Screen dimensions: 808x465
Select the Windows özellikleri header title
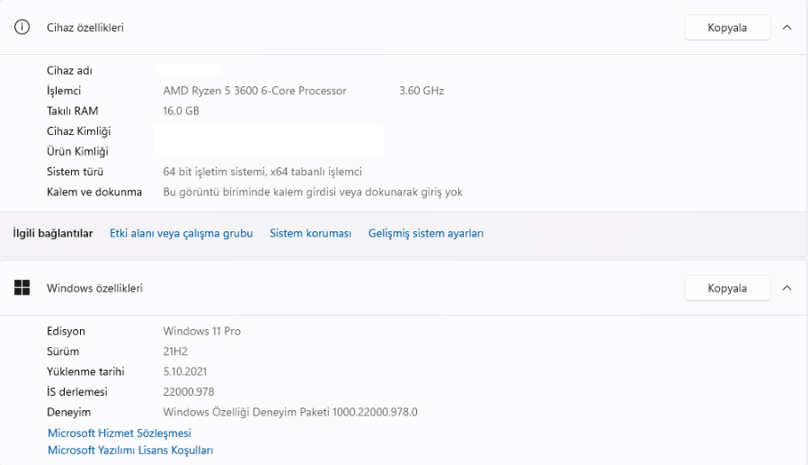[94, 288]
